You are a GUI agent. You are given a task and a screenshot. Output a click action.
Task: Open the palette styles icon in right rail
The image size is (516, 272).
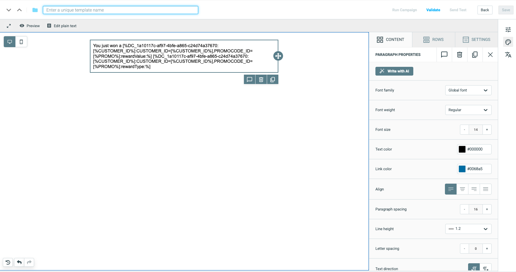(508, 42)
